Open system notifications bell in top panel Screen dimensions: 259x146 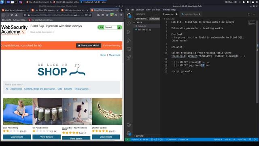point(244,2)
